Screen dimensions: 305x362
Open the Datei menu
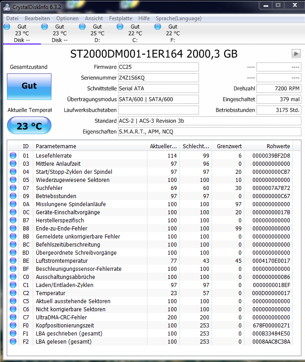pos(12,18)
